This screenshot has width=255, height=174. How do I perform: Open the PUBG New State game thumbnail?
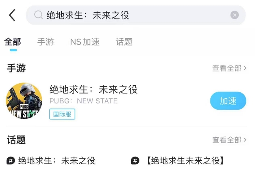(24, 101)
